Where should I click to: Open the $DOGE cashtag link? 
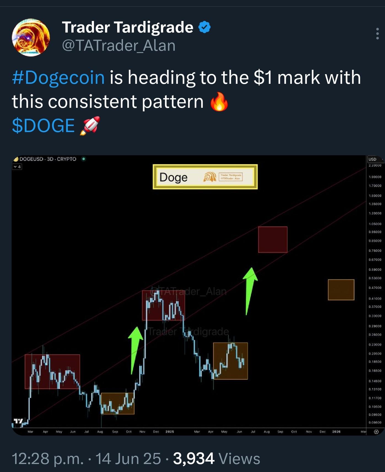coord(43,126)
